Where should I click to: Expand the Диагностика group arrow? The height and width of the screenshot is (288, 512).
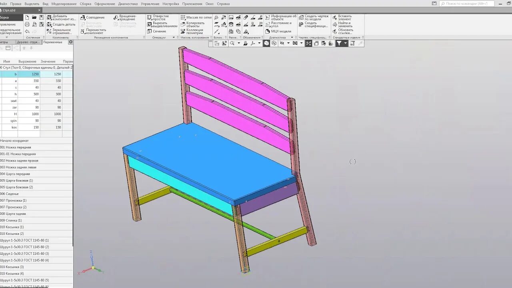(292, 38)
